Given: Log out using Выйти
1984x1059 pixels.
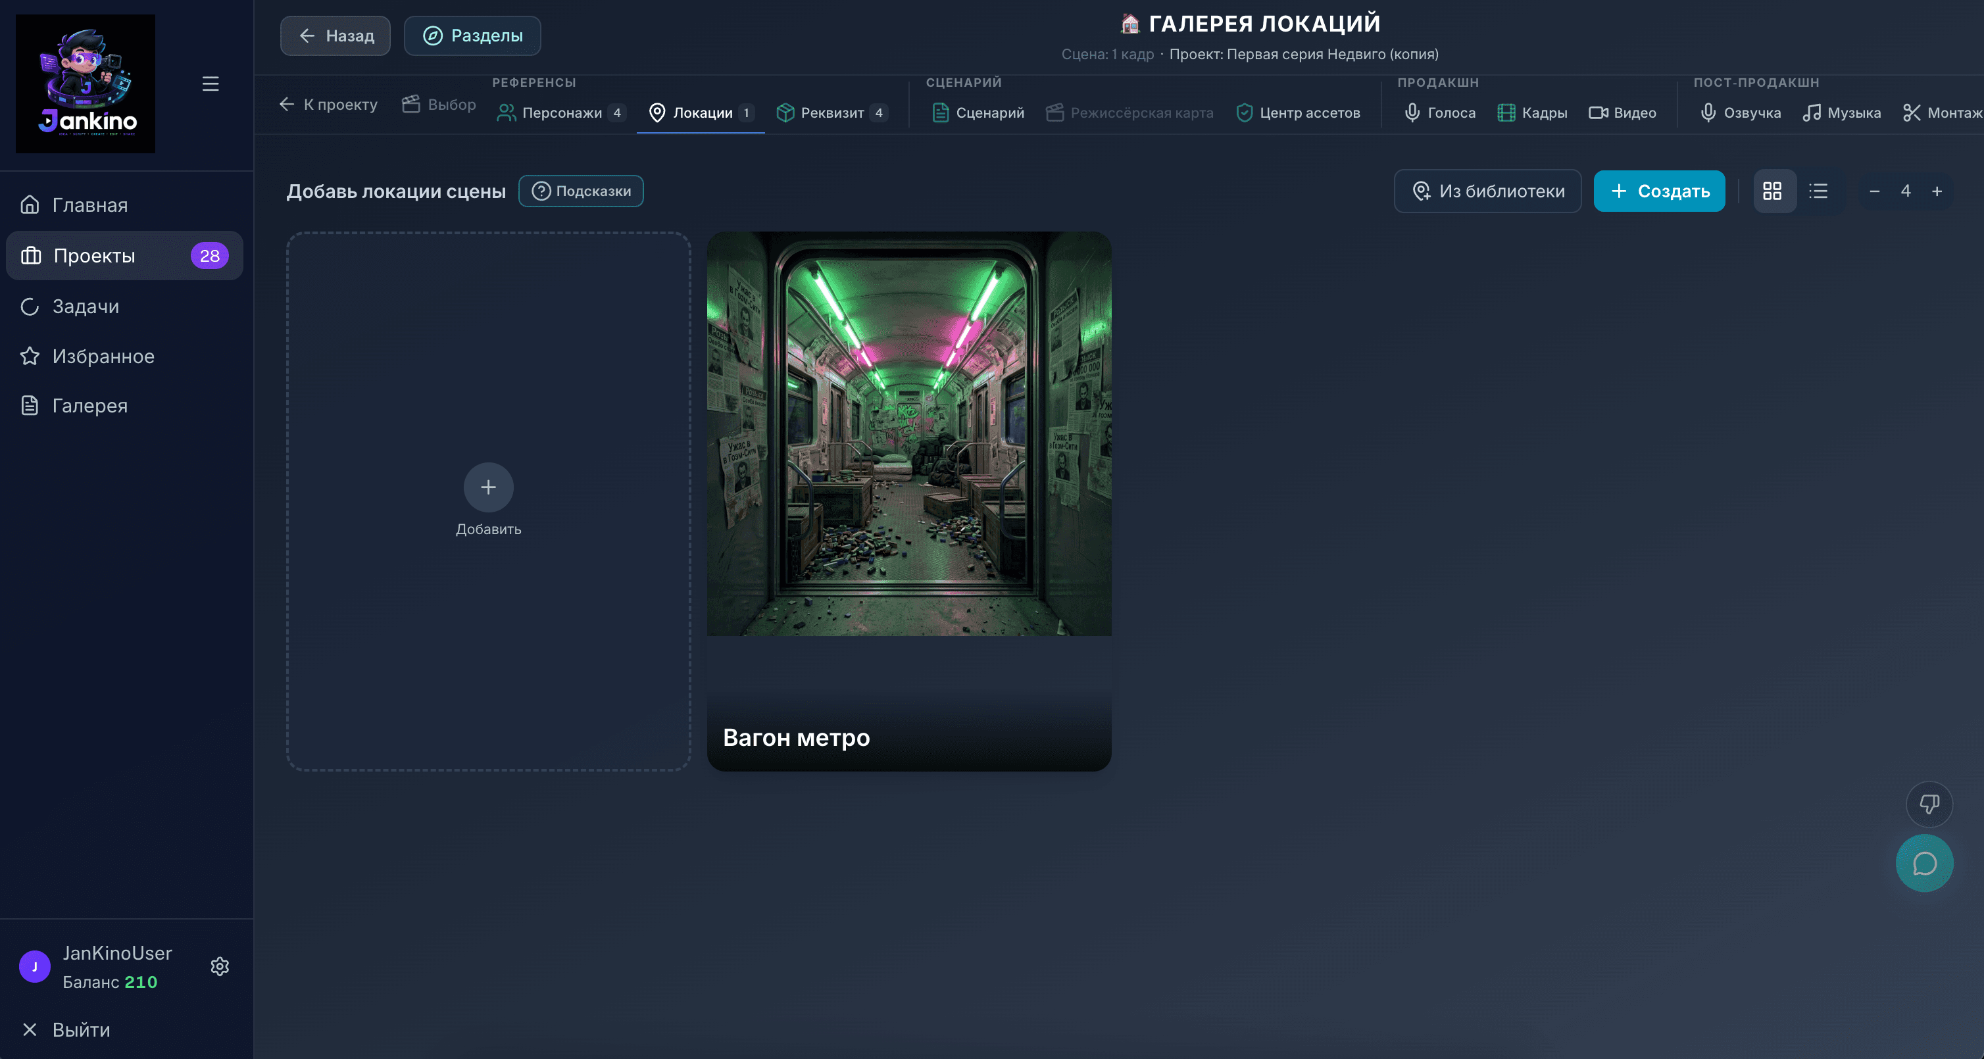Looking at the screenshot, I should click(66, 1030).
